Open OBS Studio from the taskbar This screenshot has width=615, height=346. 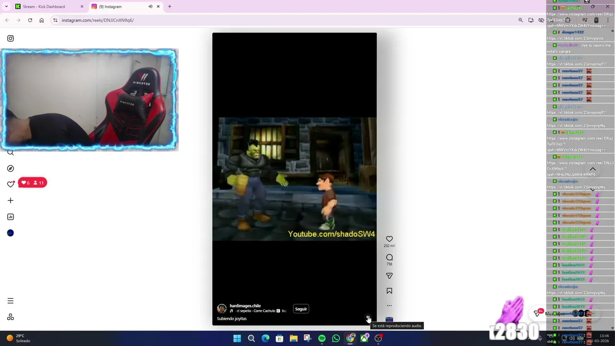coord(379,338)
